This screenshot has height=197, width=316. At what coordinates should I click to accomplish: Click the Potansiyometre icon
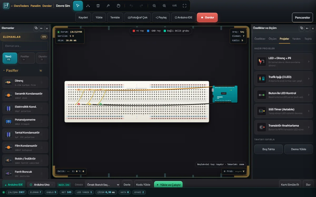(x=8, y=121)
